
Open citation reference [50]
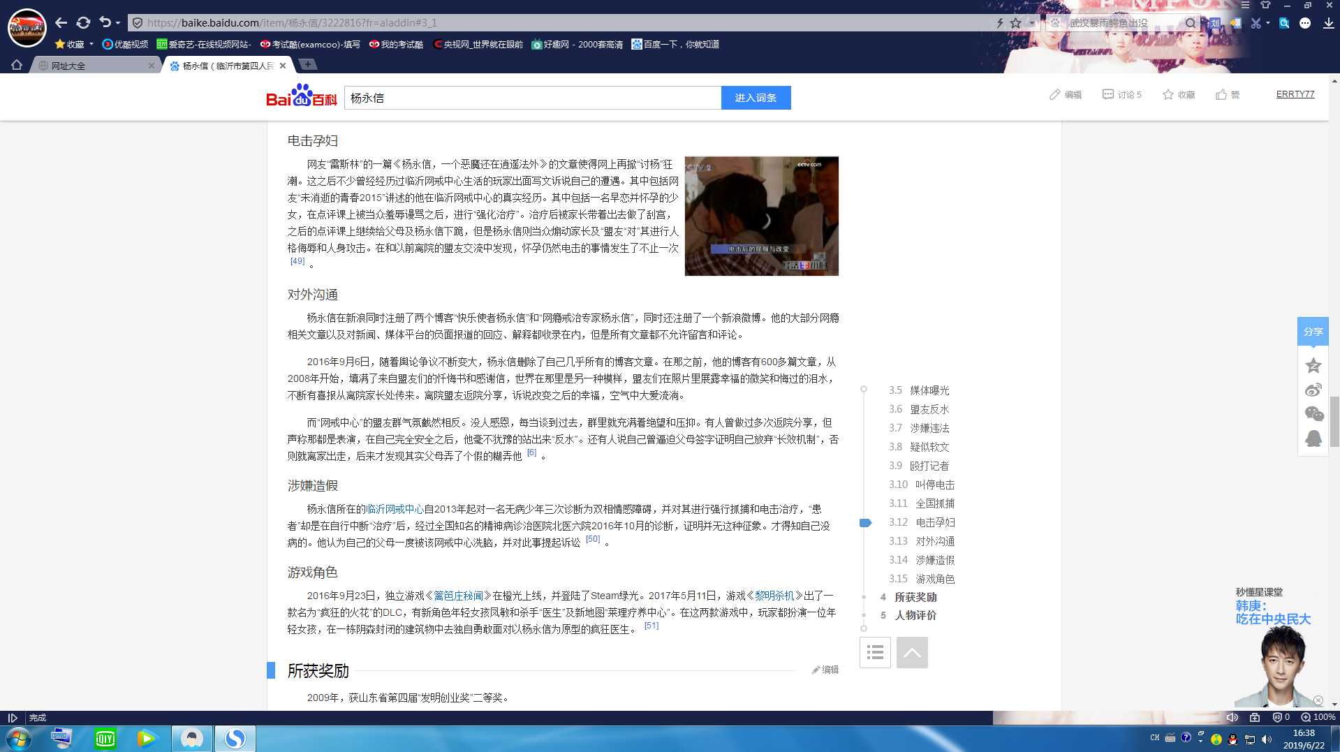point(593,539)
